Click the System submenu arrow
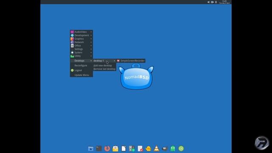This screenshot has height=153, width=272. click(x=91, y=53)
